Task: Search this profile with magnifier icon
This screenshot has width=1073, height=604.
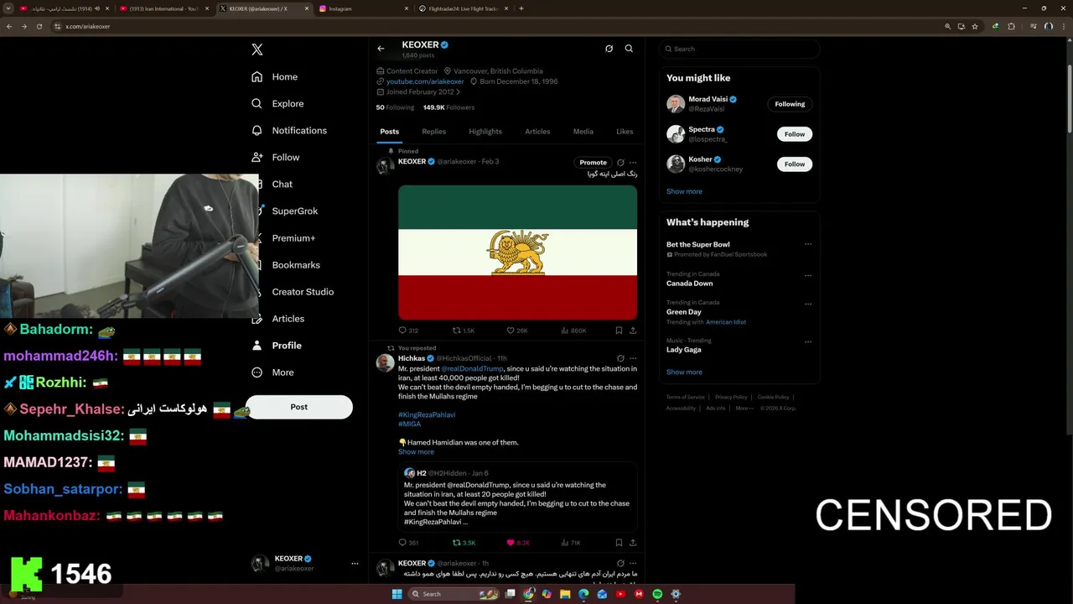Action: [x=629, y=49]
